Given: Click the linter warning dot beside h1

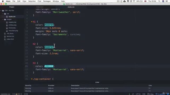Looking at the screenshot, I should (x=32, y=22).
